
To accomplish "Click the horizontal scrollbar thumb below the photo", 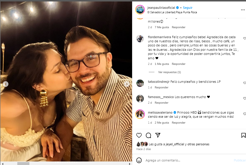I will [23, 164].
